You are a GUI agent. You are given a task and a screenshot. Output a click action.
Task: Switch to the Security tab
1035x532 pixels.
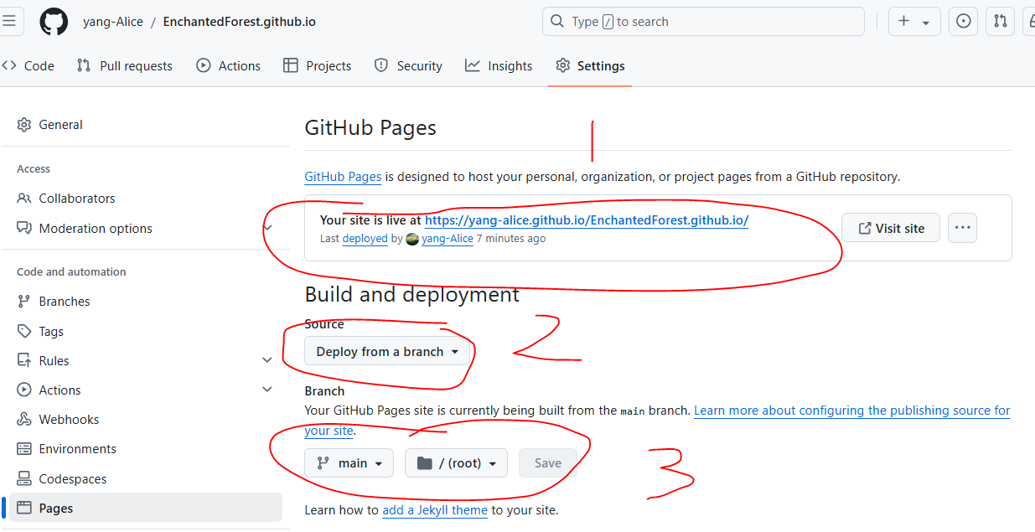click(408, 66)
